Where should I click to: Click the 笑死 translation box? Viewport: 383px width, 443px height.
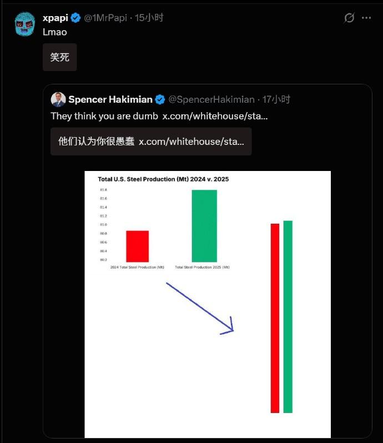(60, 57)
